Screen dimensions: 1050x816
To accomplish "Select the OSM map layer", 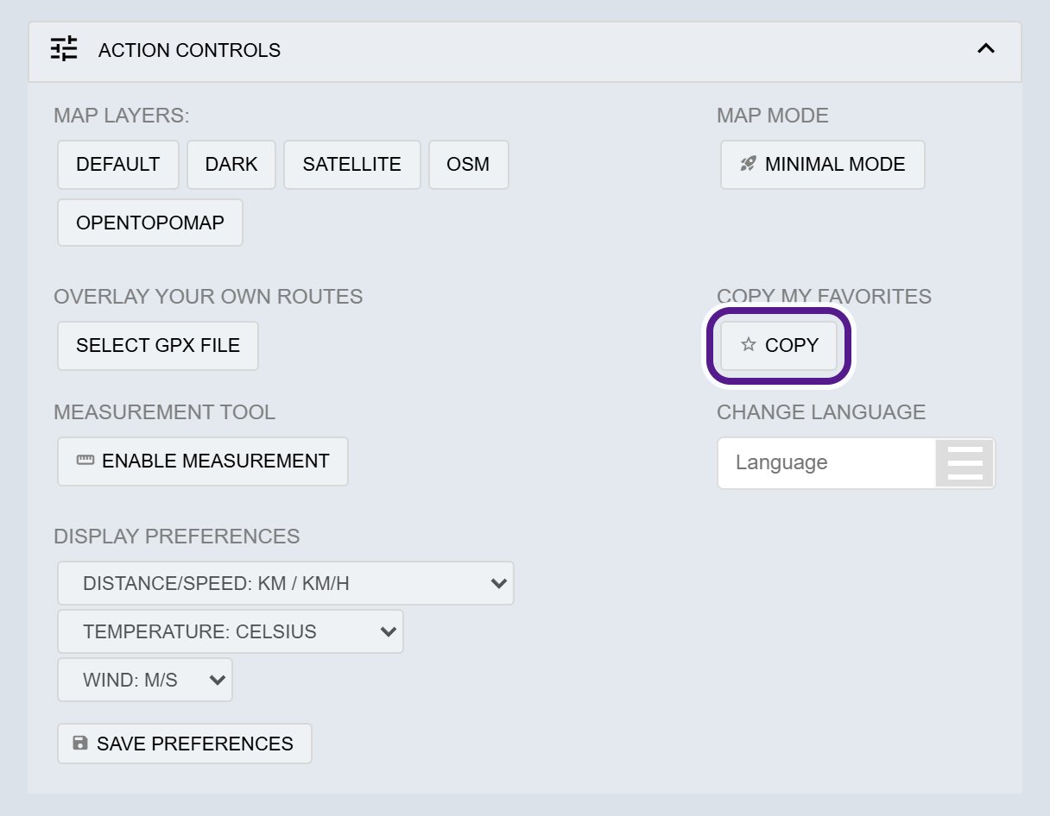I will click(x=469, y=165).
